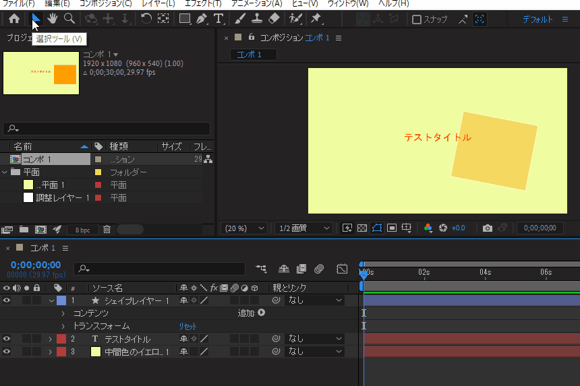Click the reset exposure icon
Viewport: 580px width, 386px height.
coord(443,228)
